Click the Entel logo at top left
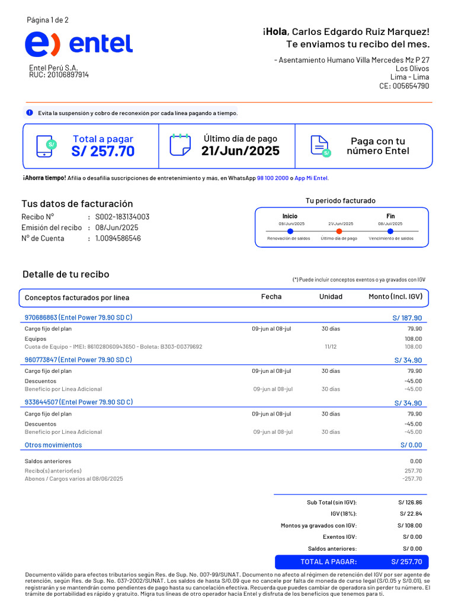The width and height of the screenshot is (455, 607). (78, 44)
